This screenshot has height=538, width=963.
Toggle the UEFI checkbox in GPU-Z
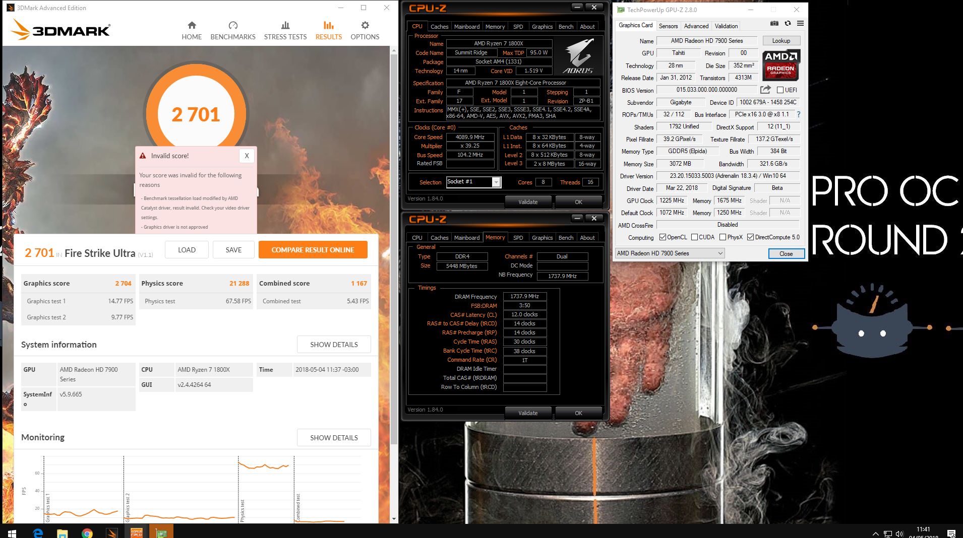click(780, 90)
